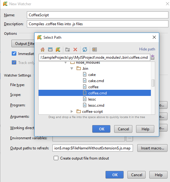Click the path text field

[94, 57]
